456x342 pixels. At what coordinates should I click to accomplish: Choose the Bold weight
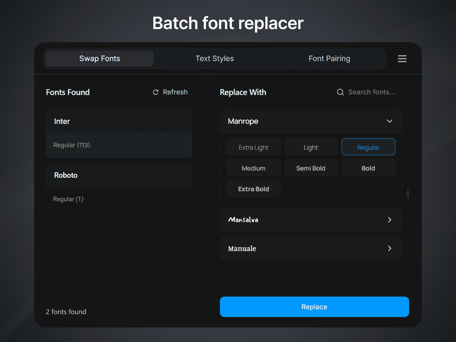368,168
